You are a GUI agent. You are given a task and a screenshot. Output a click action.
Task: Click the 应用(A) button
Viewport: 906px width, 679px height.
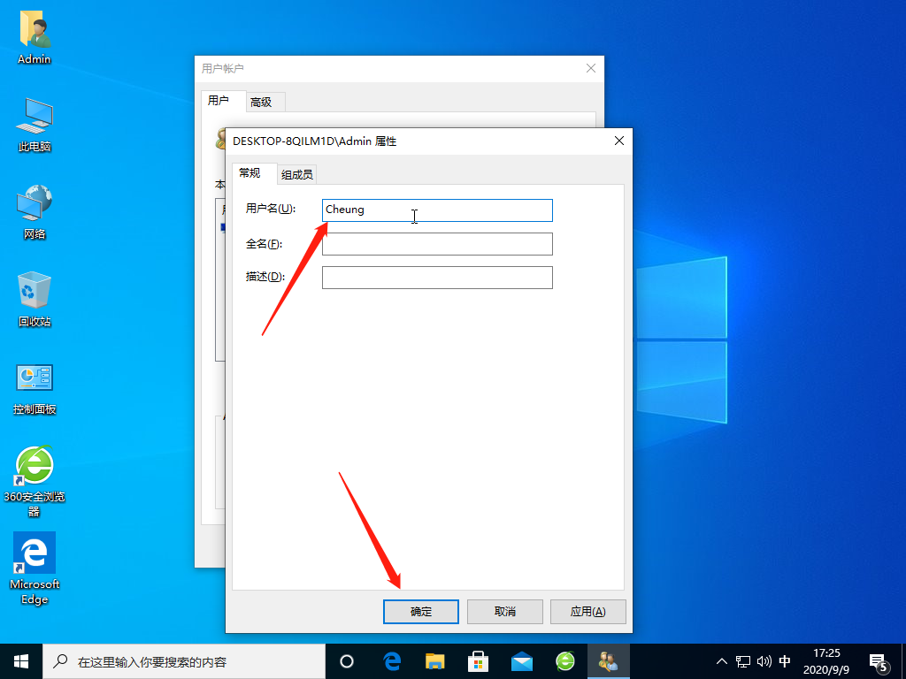pos(587,612)
